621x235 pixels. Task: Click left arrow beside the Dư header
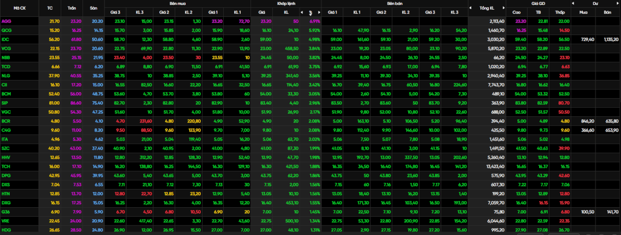[x=573, y=4]
